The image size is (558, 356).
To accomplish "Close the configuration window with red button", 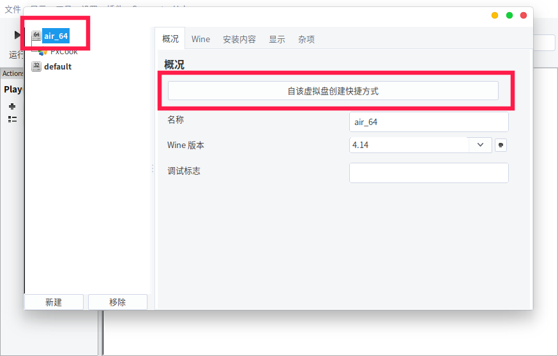I will (524, 15).
